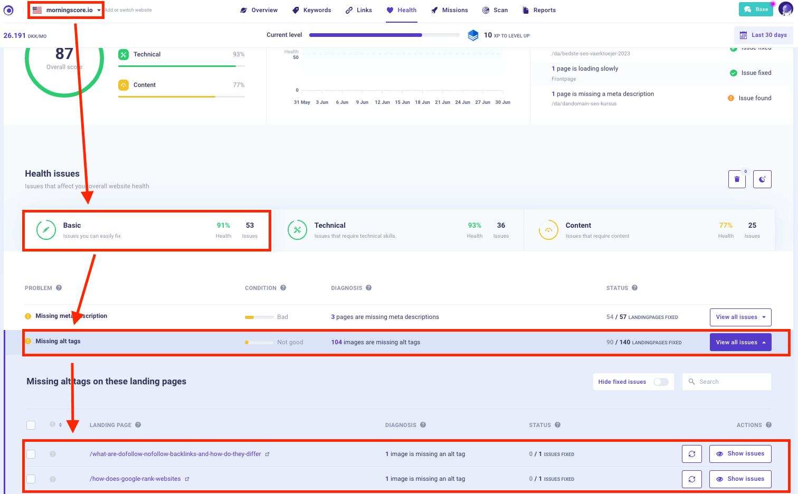The width and height of the screenshot is (798, 494).
Task: Expand View all issues for Missing meta description
Action: (740, 317)
